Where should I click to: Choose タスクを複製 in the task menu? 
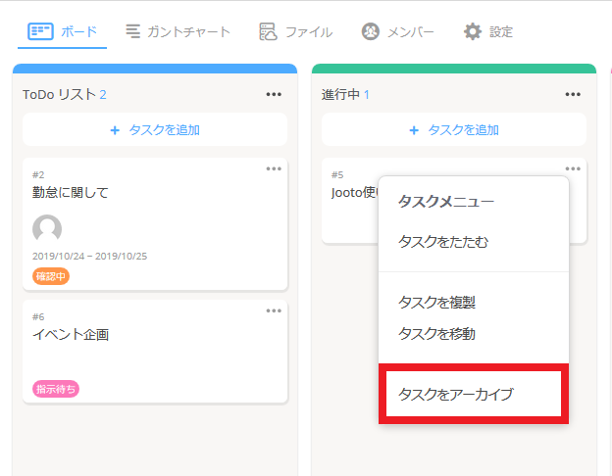[436, 302]
